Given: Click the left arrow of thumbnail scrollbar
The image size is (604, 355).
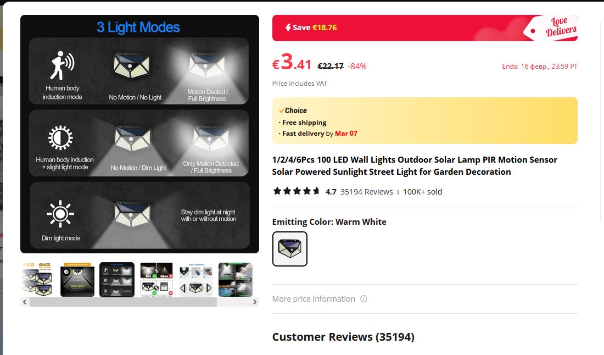Looking at the screenshot, I should tap(25, 302).
